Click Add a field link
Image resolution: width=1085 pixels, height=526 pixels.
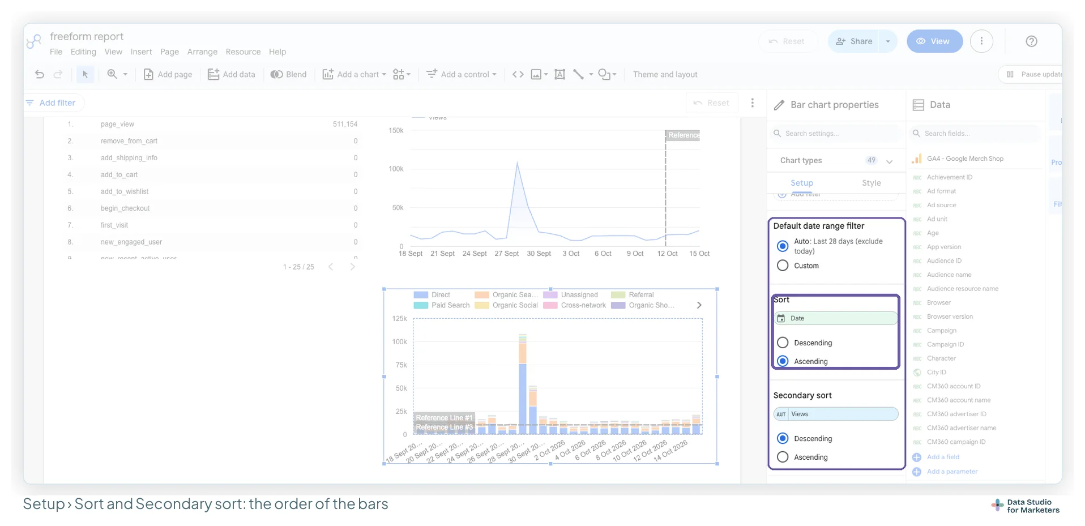943,457
